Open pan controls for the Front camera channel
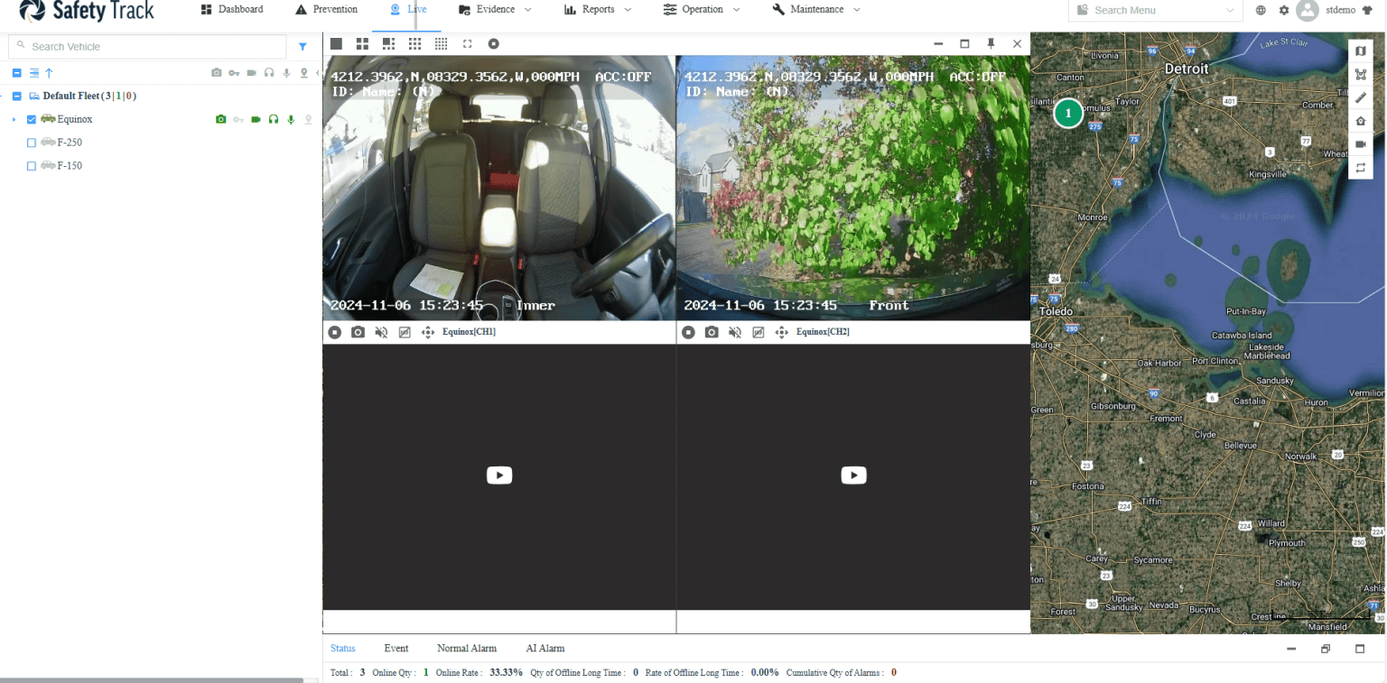This screenshot has height=683, width=1387. point(781,332)
